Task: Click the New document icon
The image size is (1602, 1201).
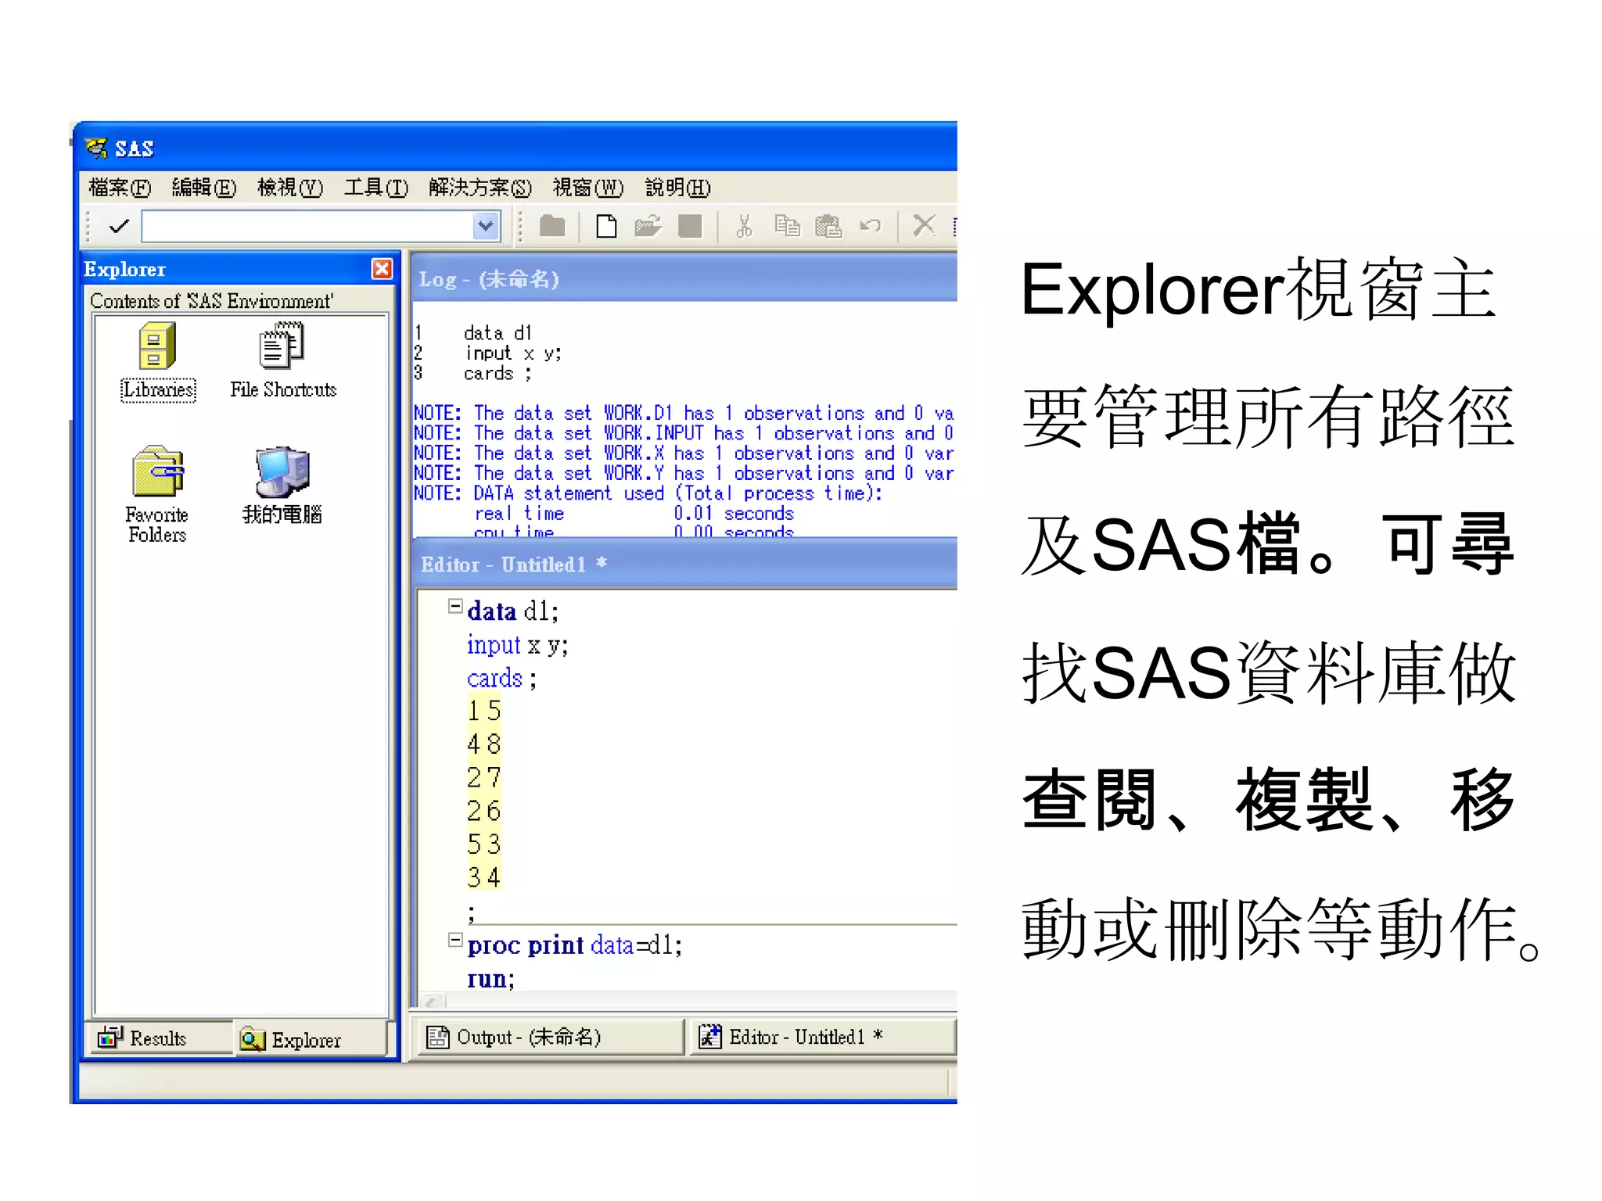Action: pos(606,226)
